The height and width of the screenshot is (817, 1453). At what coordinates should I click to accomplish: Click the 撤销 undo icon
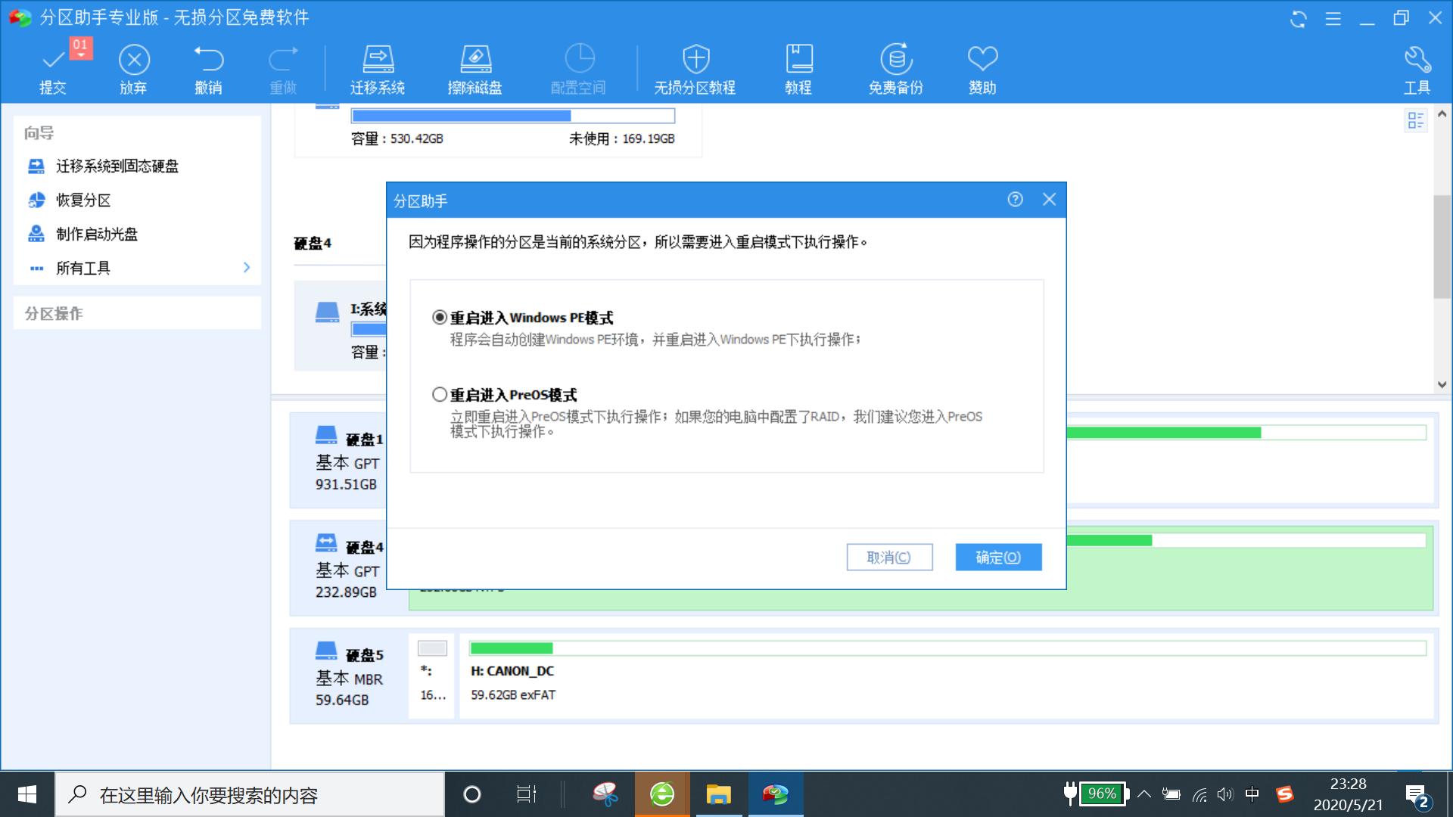[209, 67]
